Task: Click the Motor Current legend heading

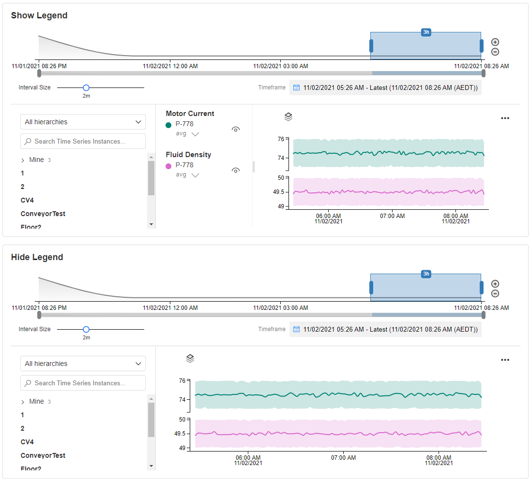Action: (x=190, y=114)
